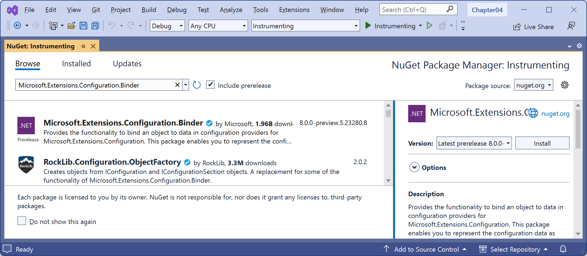Switch to the Installed tab
The width and height of the screenshot is (587, 256).
click(76, 64)
